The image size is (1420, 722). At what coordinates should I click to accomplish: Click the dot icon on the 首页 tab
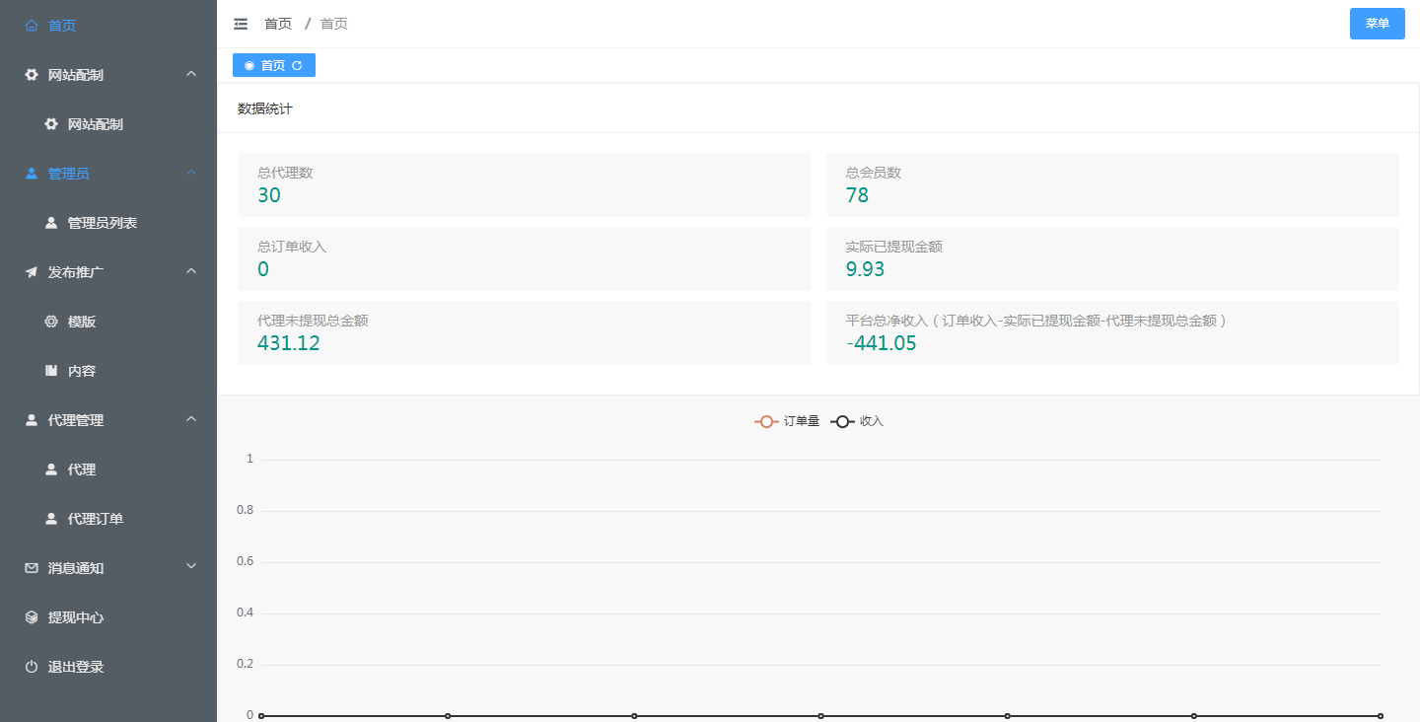[x=248, y=65]
